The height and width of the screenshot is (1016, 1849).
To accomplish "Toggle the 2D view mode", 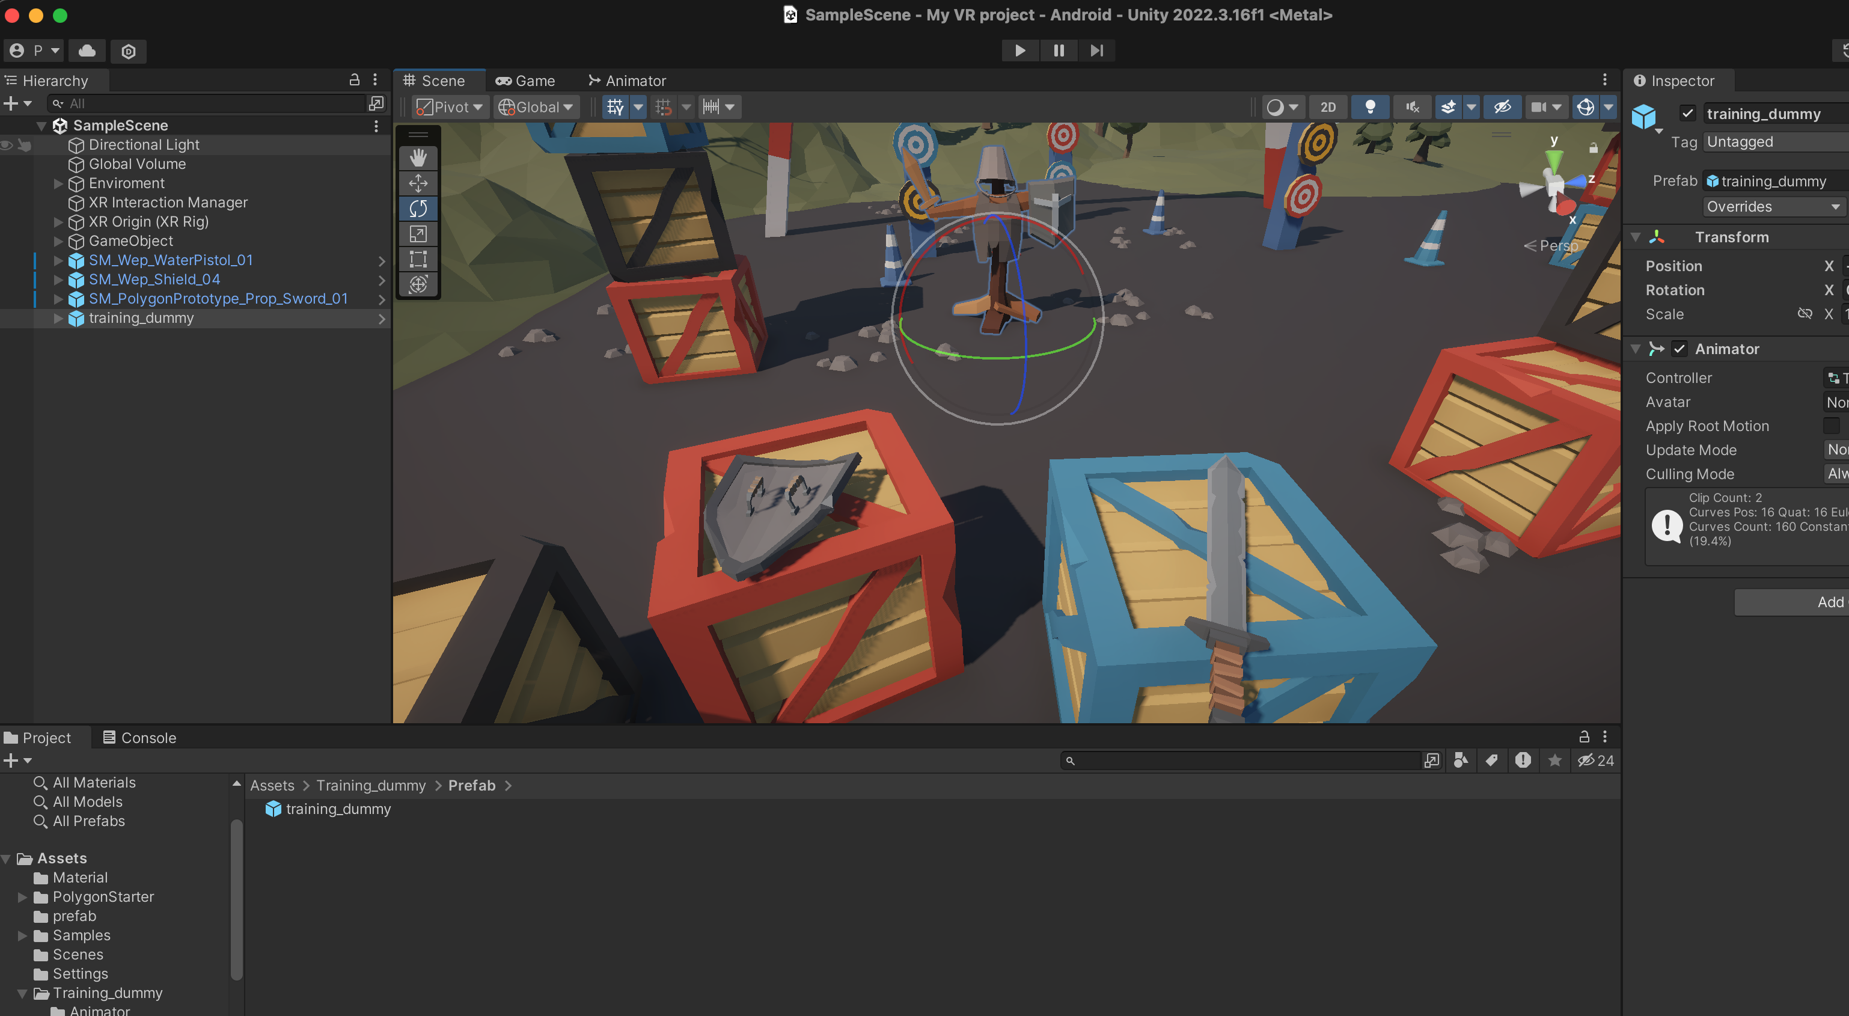I will 1328,107.
